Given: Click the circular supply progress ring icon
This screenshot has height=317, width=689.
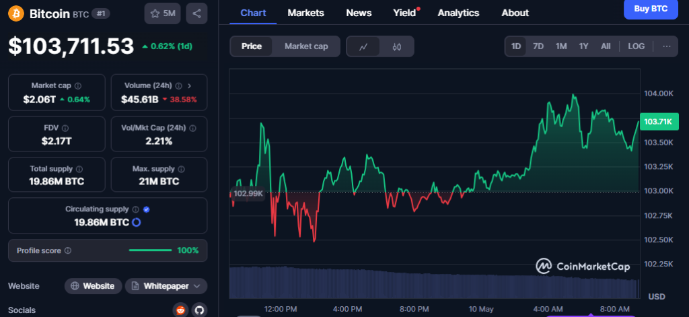Looking at the screenshot, I should tap(136, 222).
